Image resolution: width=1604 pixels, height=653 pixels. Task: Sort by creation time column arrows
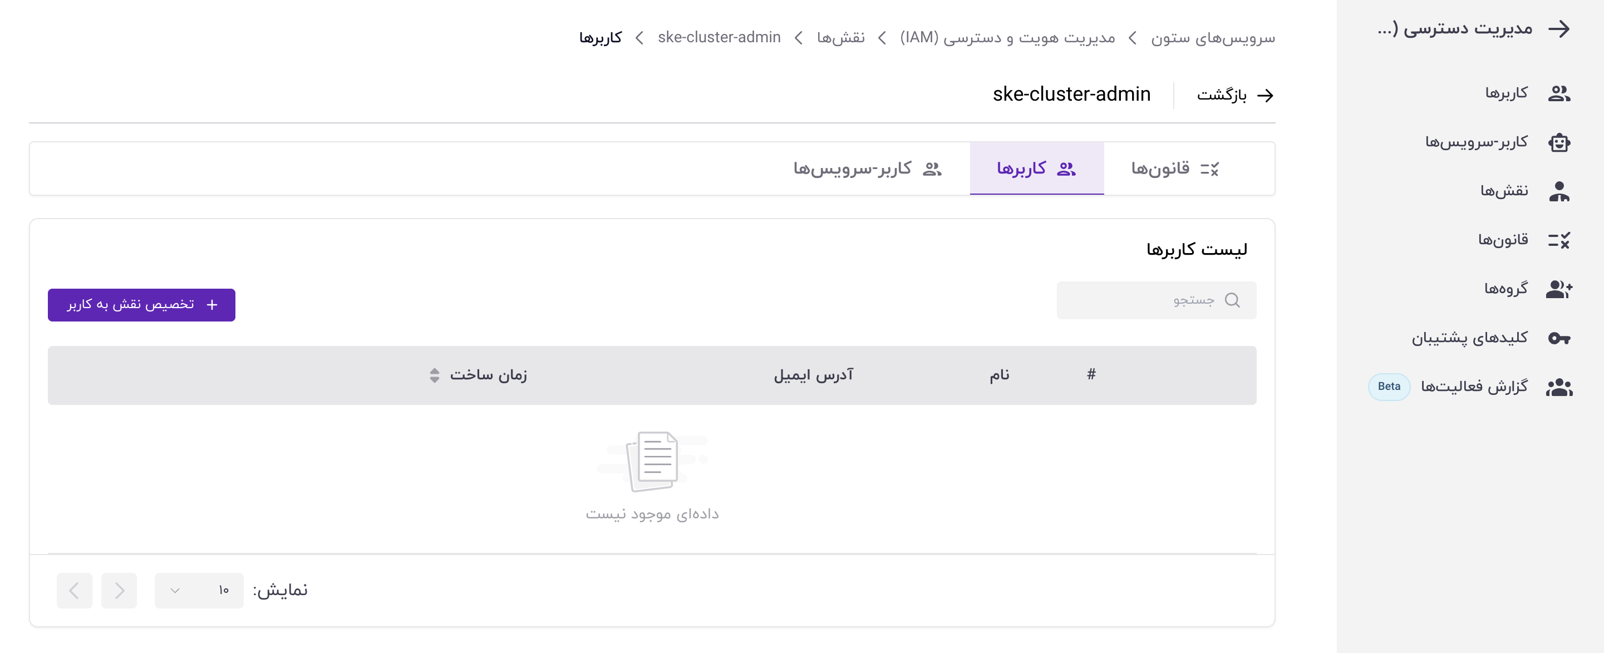(434, 375)
